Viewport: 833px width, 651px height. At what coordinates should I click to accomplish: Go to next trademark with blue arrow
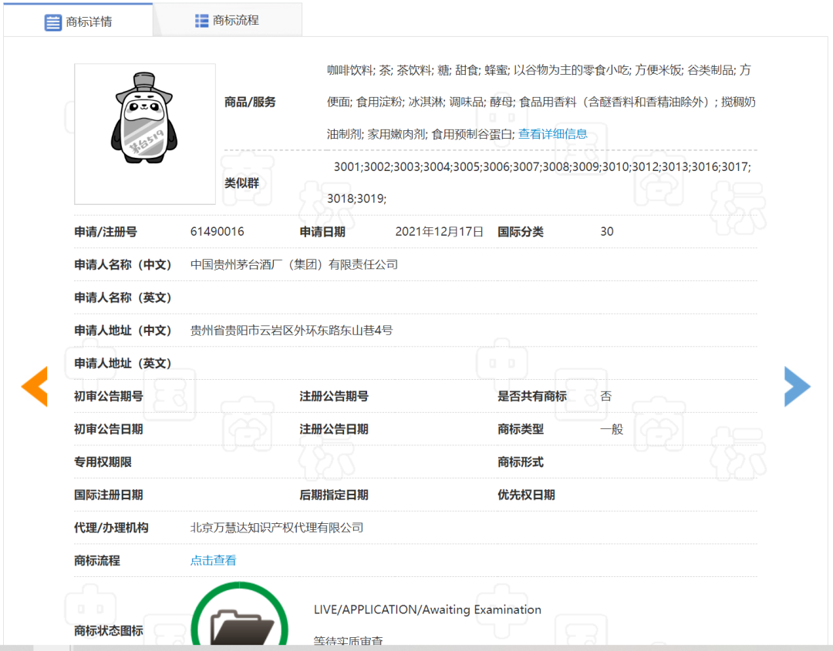pos(798,386)
